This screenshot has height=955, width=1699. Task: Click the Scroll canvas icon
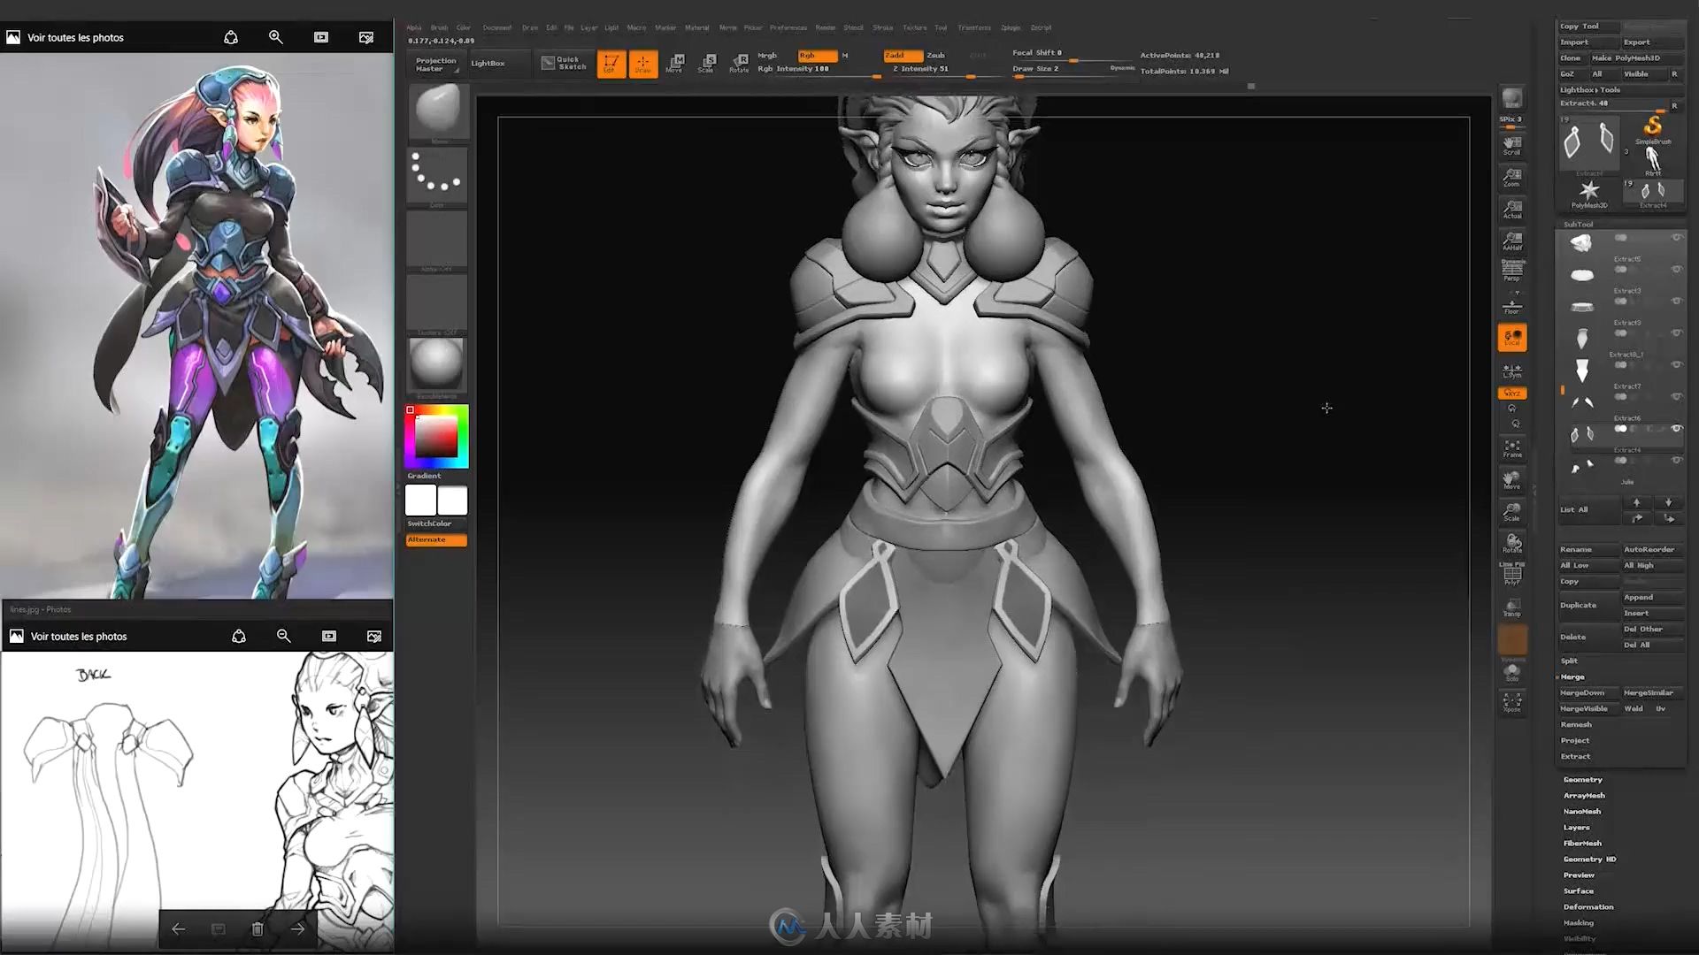pyautogui.click(x=1511, y=145)
